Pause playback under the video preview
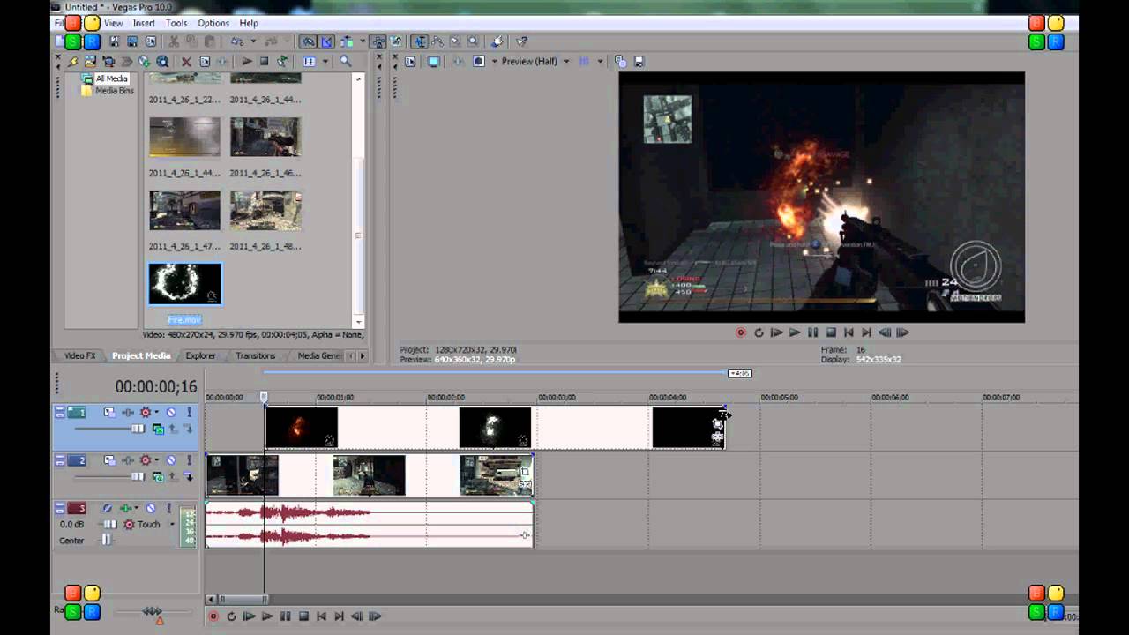 (x=812, y=332)
